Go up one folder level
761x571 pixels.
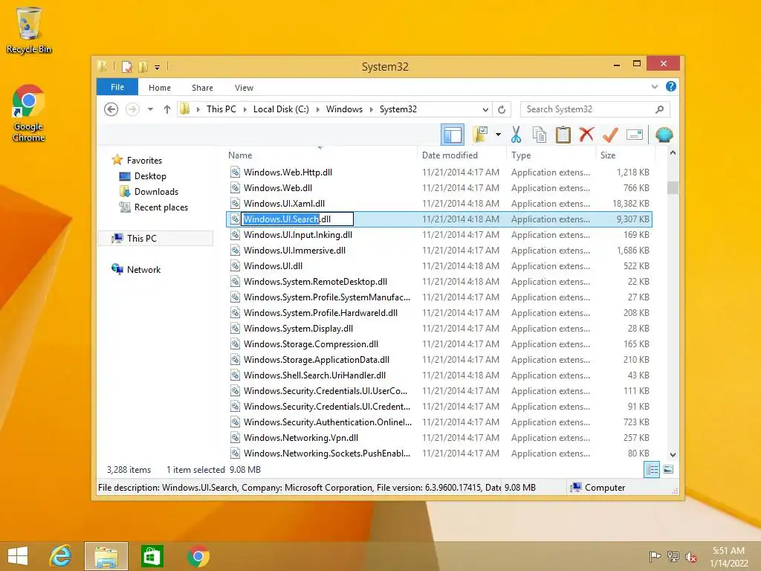point(167,109)
